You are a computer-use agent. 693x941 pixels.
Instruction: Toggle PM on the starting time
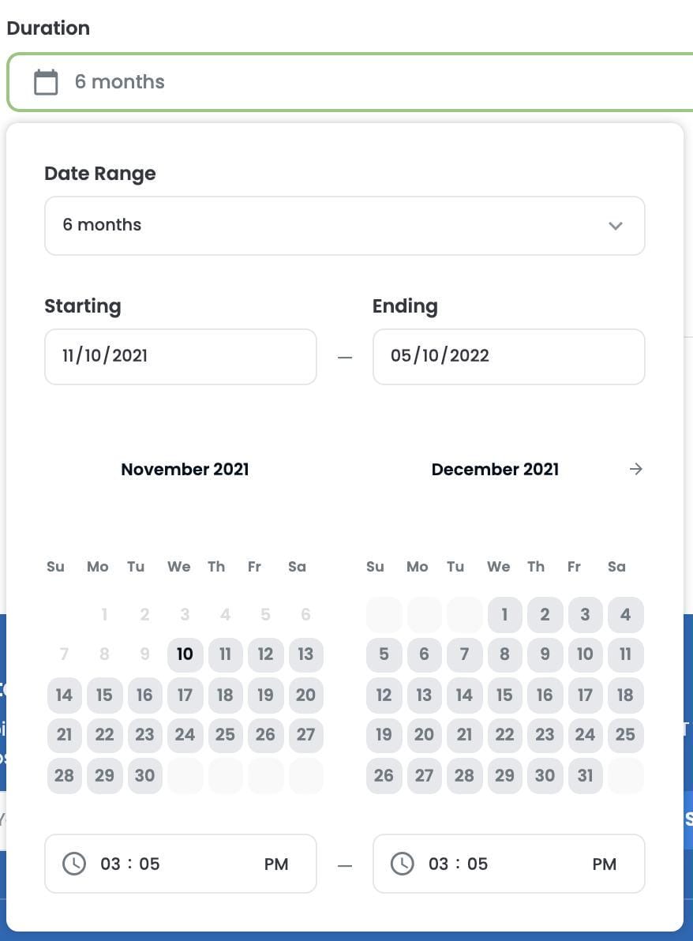277,864
